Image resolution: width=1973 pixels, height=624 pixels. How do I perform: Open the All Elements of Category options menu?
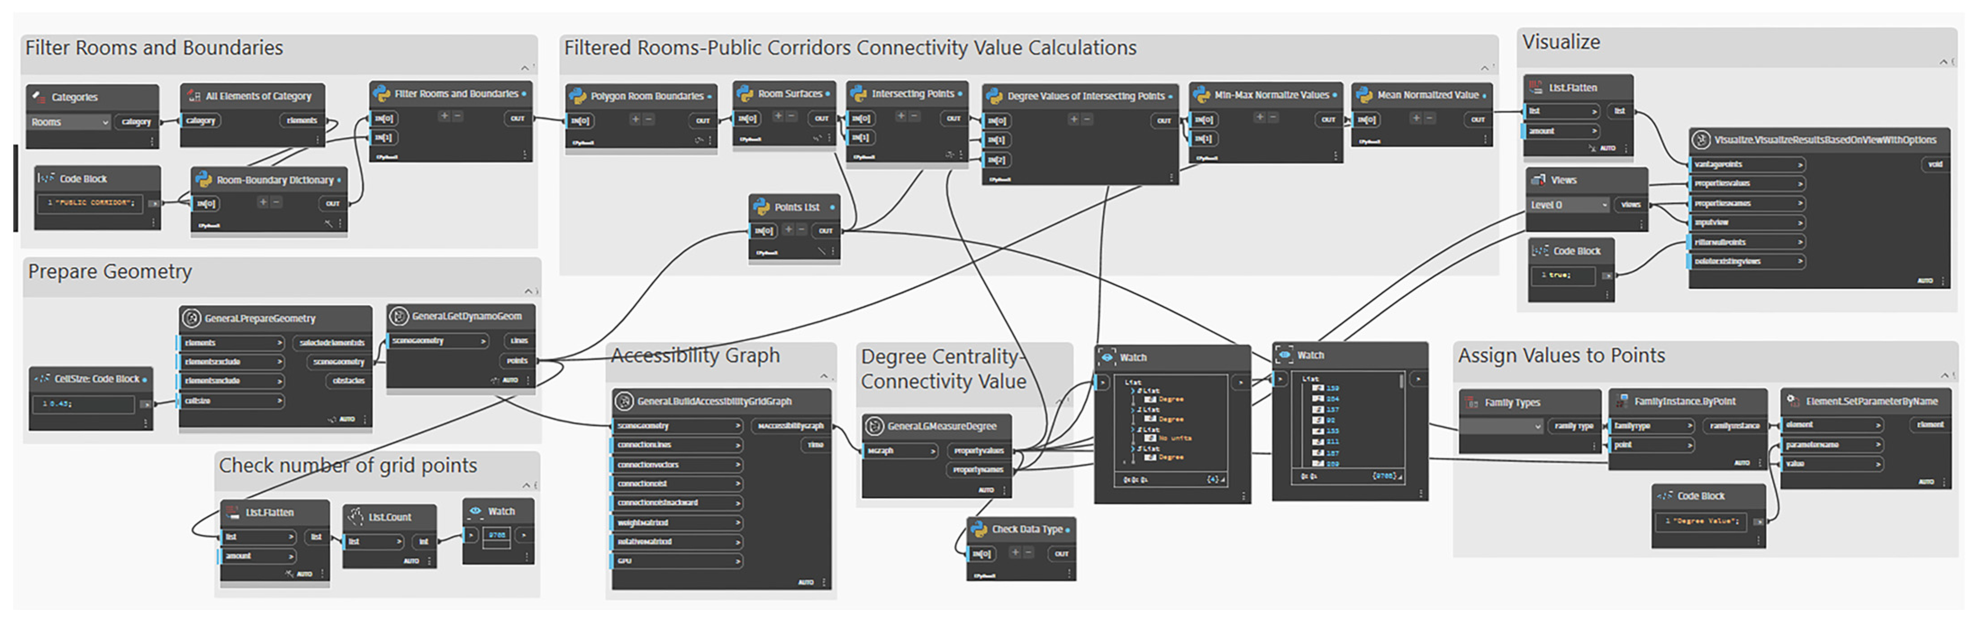pos(319,140)
